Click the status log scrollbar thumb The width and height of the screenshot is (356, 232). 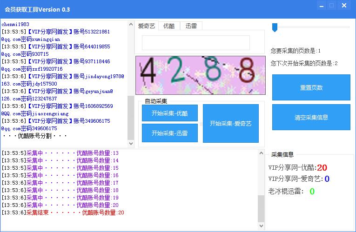coord(261,208)
